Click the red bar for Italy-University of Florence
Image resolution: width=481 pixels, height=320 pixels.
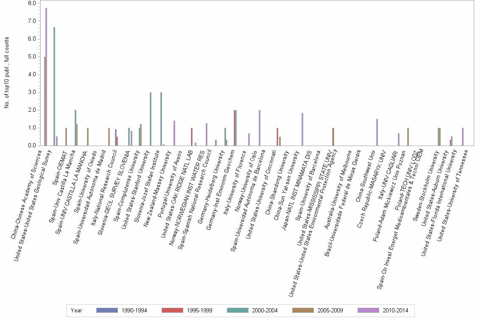[235, 127]
